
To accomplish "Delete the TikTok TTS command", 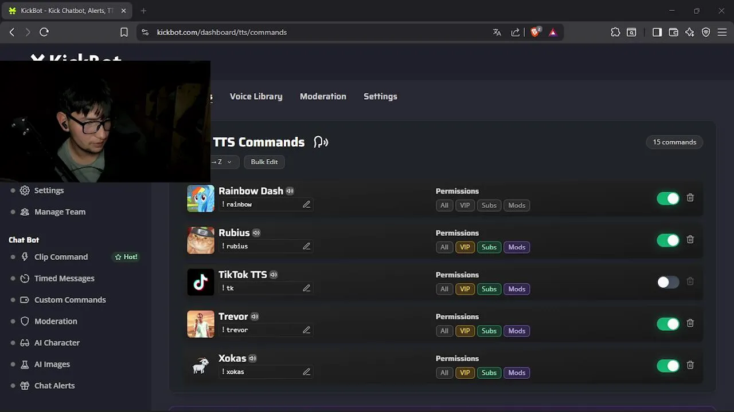I will pyautogui.click(x=690, y=281).
